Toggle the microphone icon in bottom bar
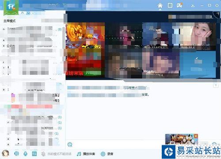The width and height of the screenshot is (221, 159). 25,154
